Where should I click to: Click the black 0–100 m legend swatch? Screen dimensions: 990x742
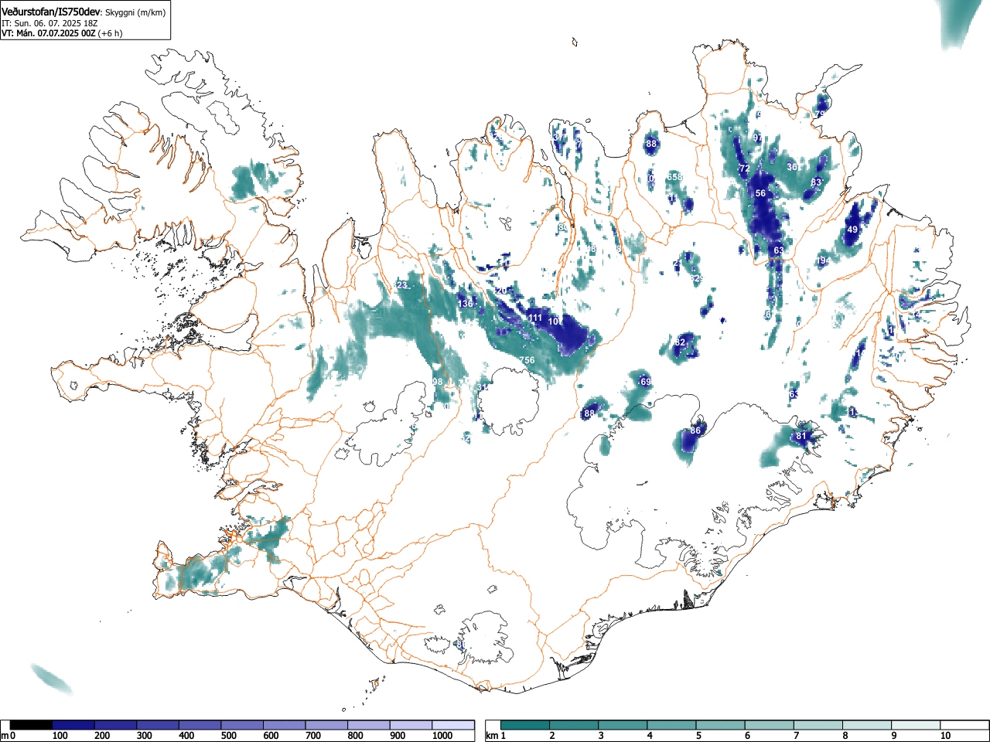[x=32, y=725]
